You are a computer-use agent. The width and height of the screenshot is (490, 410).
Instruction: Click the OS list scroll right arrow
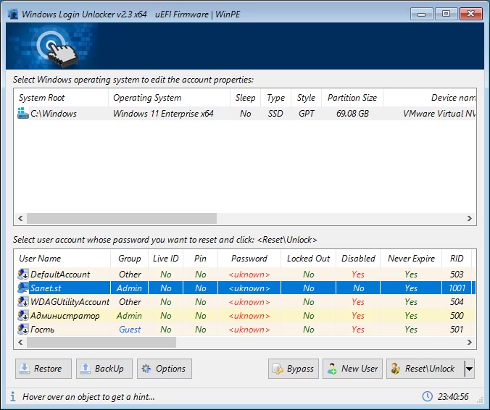coord(470,218)
